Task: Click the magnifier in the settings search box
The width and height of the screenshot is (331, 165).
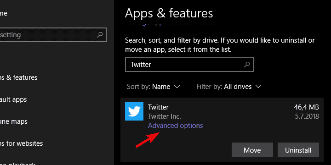Action: pyautogui.click(x=100, y=34)
